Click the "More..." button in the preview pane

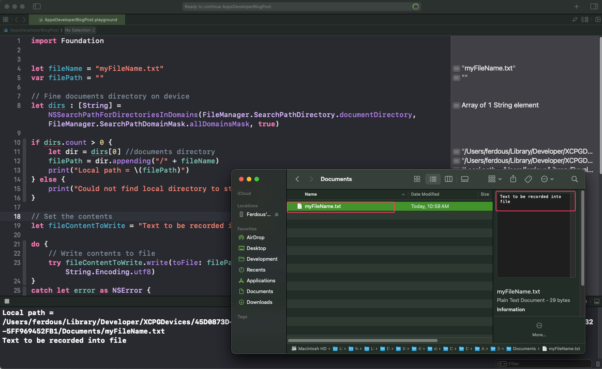(539, 330)
